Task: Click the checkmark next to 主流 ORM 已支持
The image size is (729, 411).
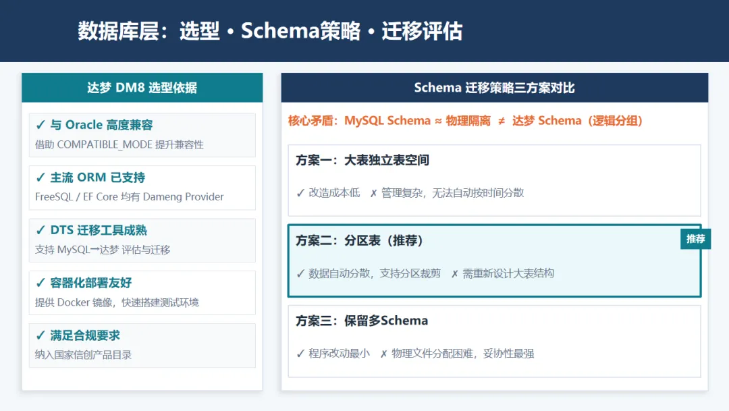Action: pos(40,177)
